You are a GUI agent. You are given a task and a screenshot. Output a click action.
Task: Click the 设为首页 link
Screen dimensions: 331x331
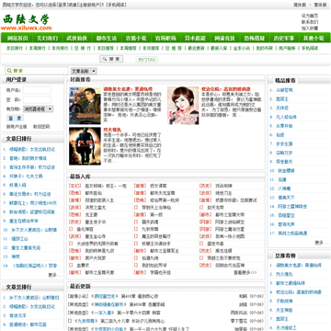coord(310,16)
